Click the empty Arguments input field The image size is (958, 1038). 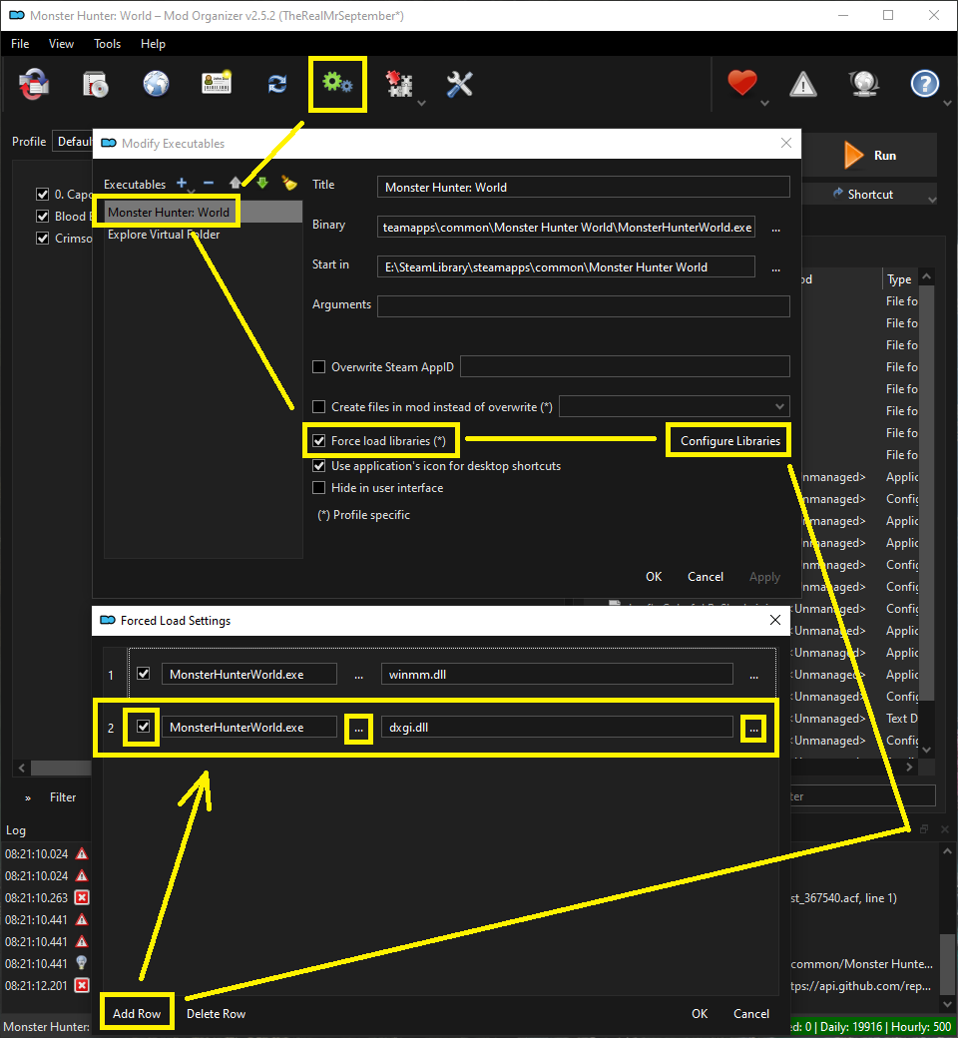point(583,306)
